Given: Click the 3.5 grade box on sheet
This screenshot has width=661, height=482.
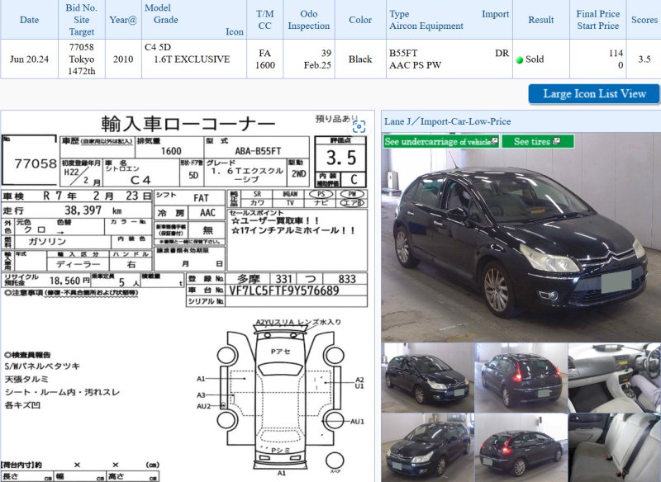Looking at the screenshot, I should tap(341, 158).
